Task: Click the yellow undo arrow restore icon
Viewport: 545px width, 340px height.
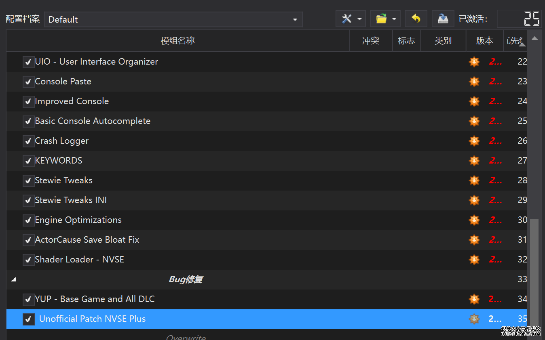Action: [416, 19]
